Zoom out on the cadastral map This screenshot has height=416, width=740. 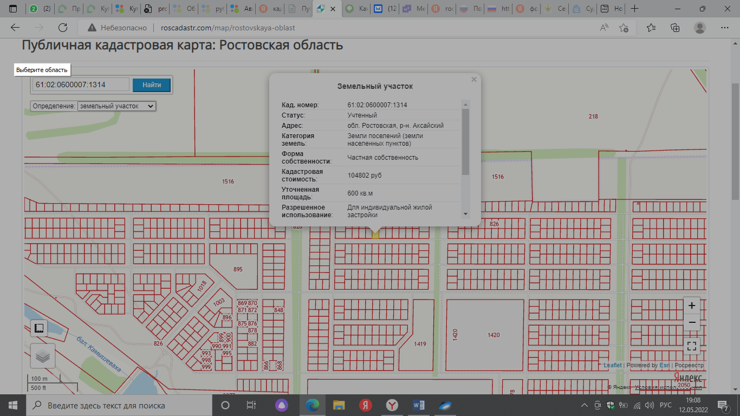click(691, 322)
